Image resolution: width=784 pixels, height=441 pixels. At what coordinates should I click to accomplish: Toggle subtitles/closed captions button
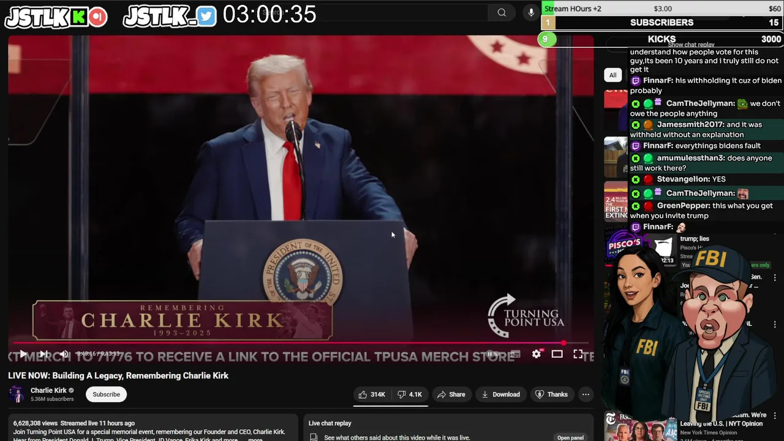pyautogui.click(x=515, y=354)
